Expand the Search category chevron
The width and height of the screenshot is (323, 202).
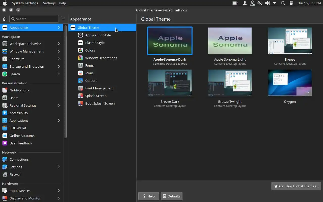click(x=59, y=74)
